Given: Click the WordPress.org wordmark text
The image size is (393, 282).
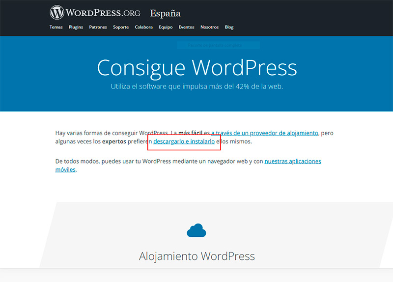Looking at the screenshot, I should click(102, 13).
